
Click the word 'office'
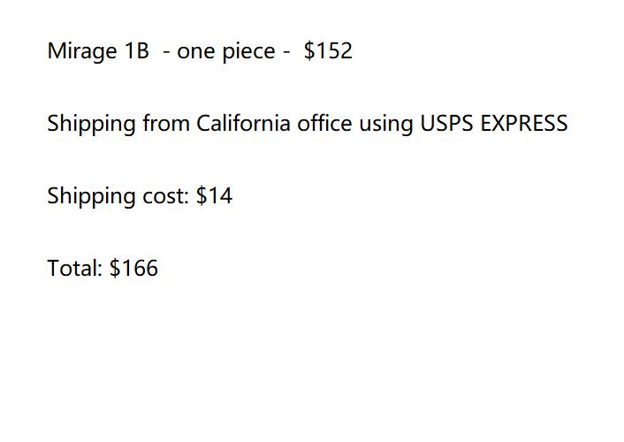324,123
